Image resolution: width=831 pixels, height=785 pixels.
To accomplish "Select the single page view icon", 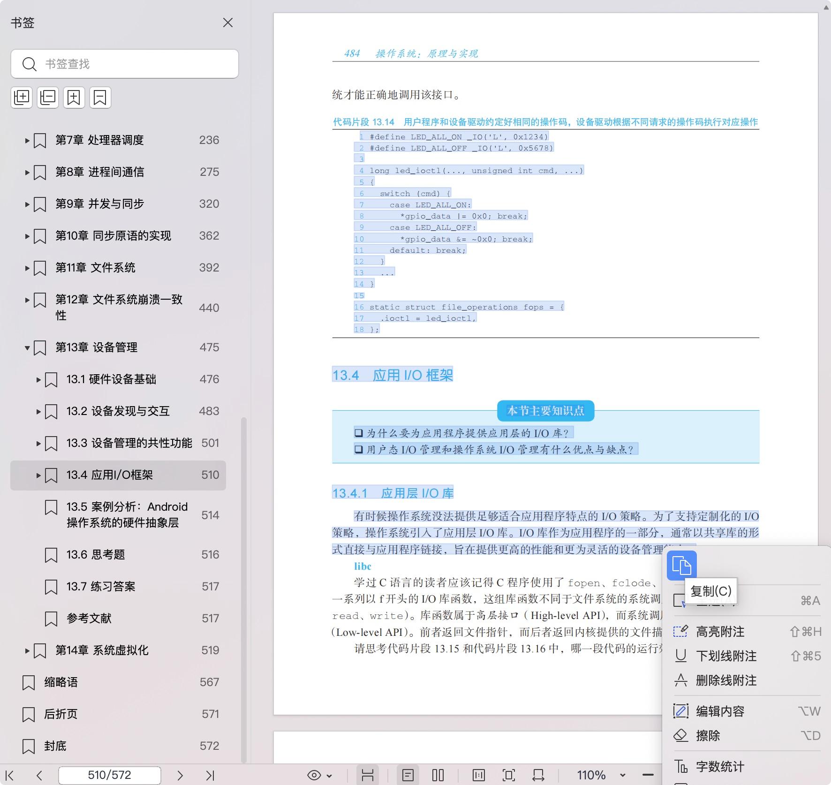I will tap(409, 775).
